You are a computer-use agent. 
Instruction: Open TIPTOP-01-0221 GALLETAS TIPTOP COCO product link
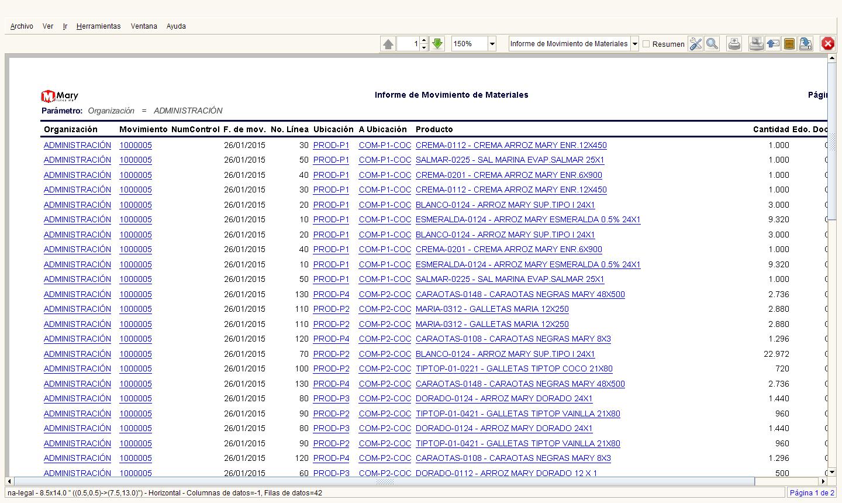coord(514,369)
